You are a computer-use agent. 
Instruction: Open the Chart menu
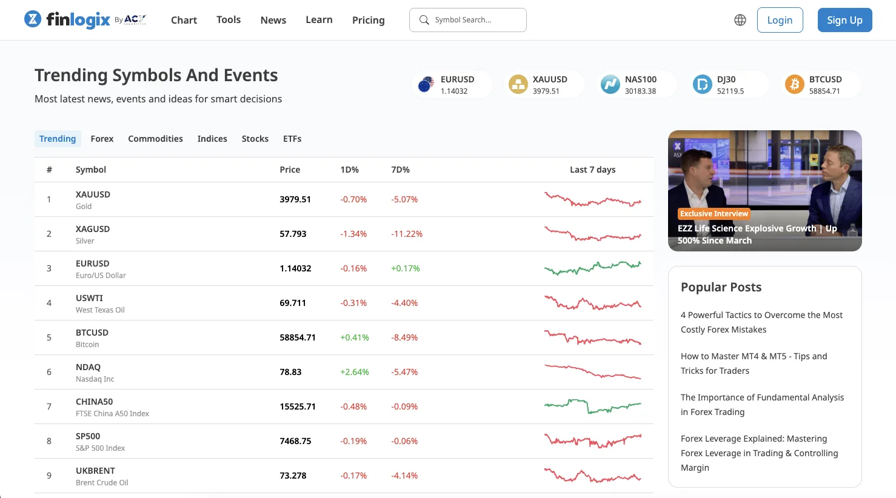(184, 20)
